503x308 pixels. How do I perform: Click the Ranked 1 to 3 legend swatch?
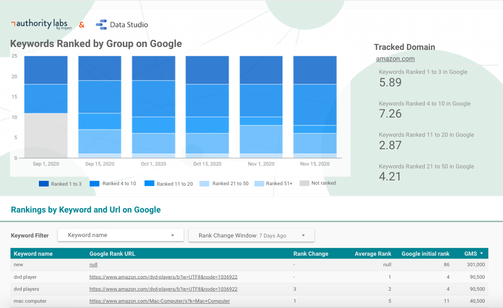pos(44,184)
